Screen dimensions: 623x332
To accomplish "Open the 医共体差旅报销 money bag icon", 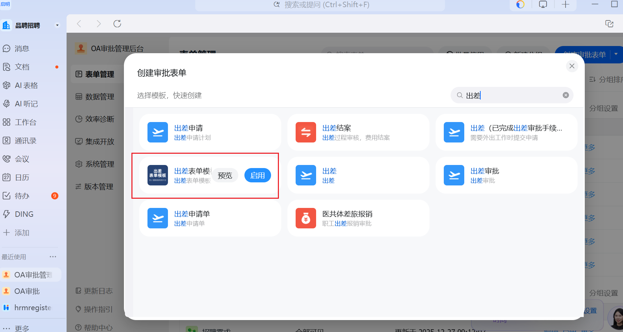I will point(306,218).
